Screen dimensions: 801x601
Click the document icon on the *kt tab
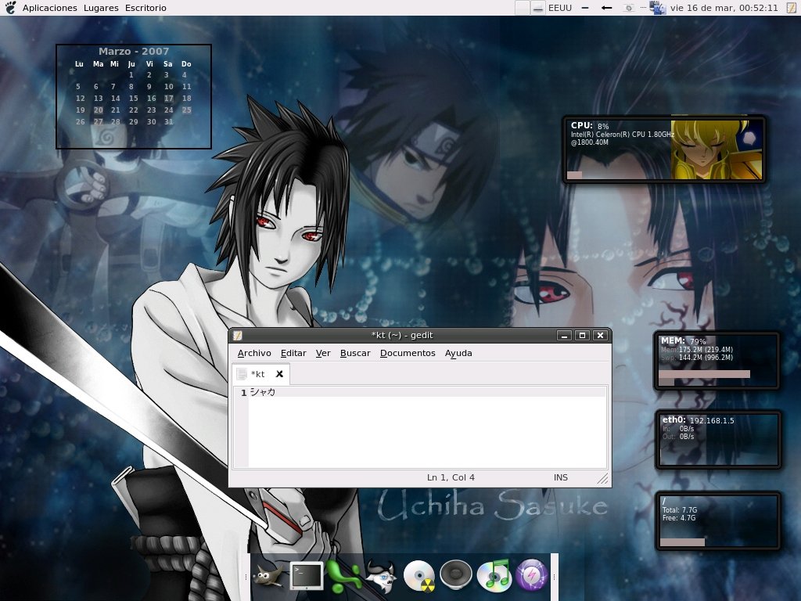coord(242,374)
